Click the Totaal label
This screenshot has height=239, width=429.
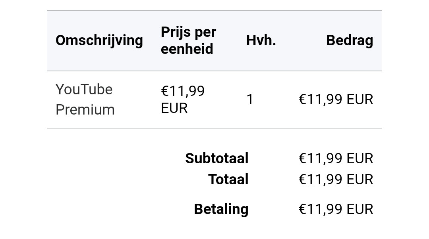click(228, 180)
